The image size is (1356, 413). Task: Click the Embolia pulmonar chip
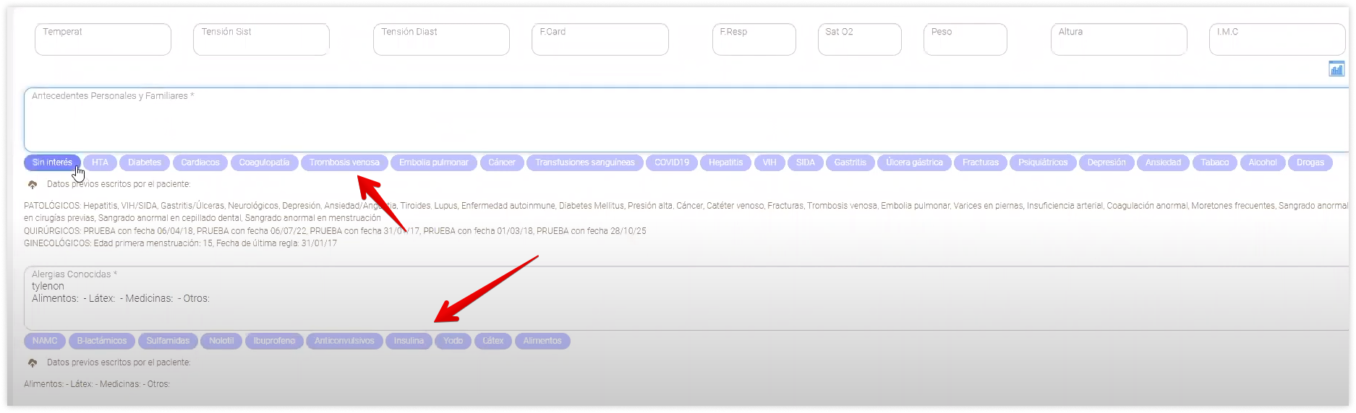434,162
